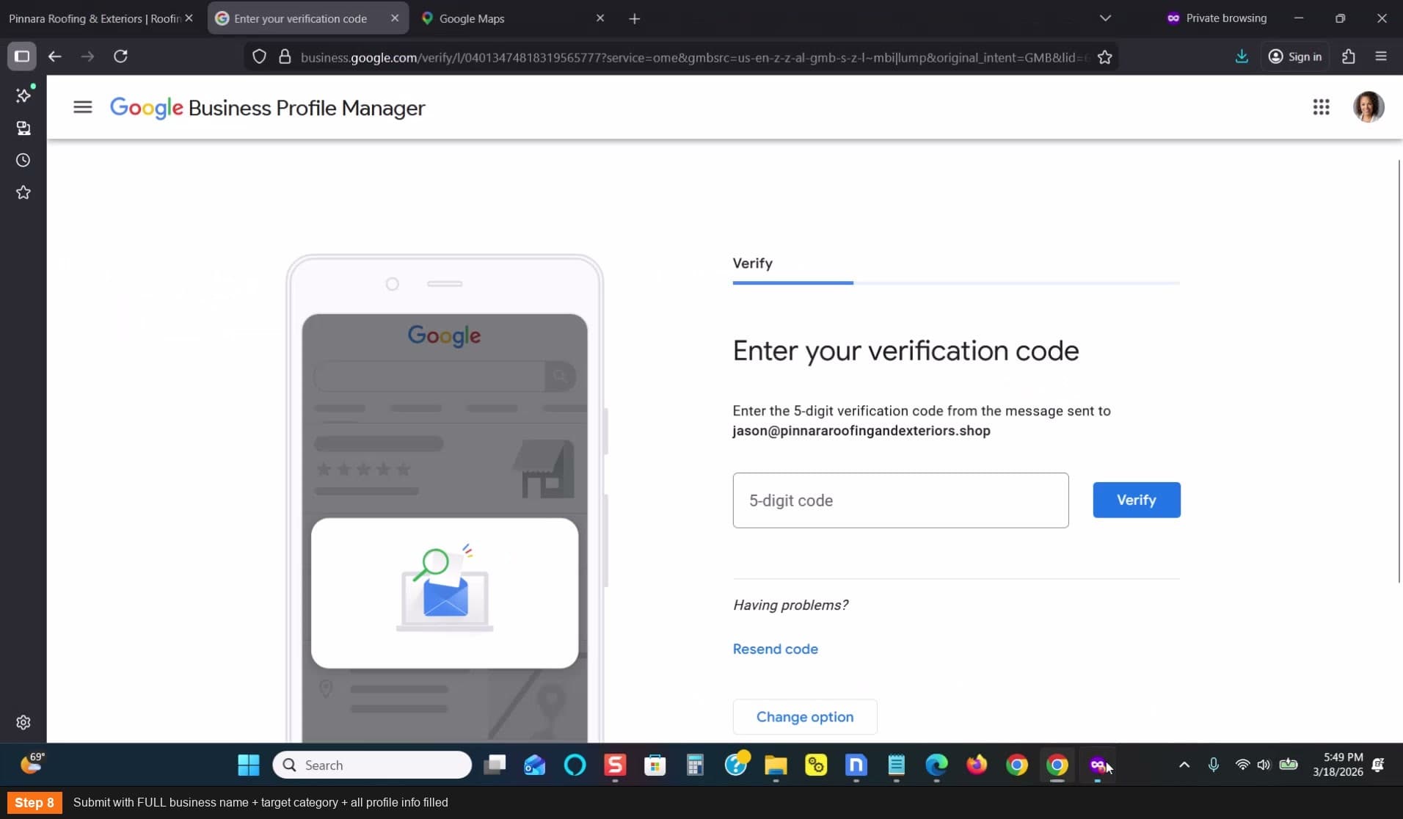Image resolution: width=1403 pixels, height=819 pixels.
Task: Open browsing history in the sidebar
Action: tap(23, 160)
